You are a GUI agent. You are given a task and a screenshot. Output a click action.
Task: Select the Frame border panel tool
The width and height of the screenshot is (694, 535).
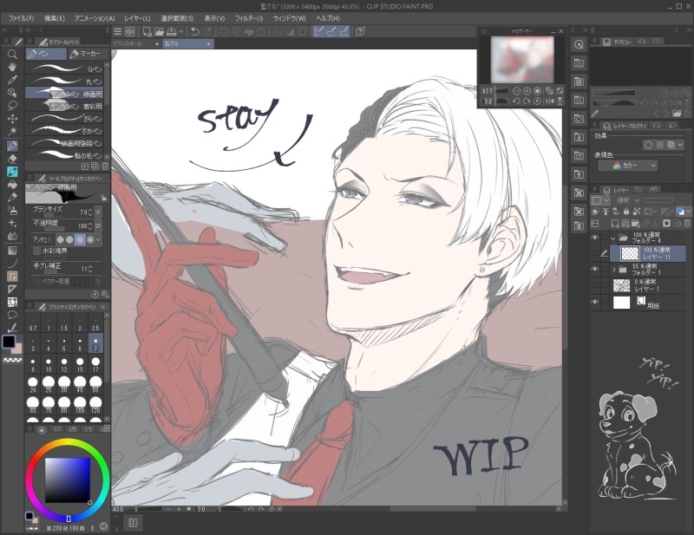[x=12, y=277]
